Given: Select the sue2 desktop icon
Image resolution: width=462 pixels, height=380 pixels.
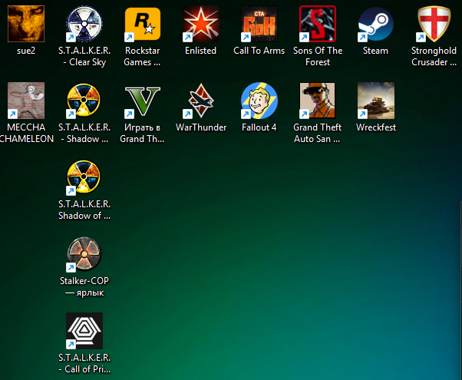Looking at the screenshot, I should coord(26,24).
